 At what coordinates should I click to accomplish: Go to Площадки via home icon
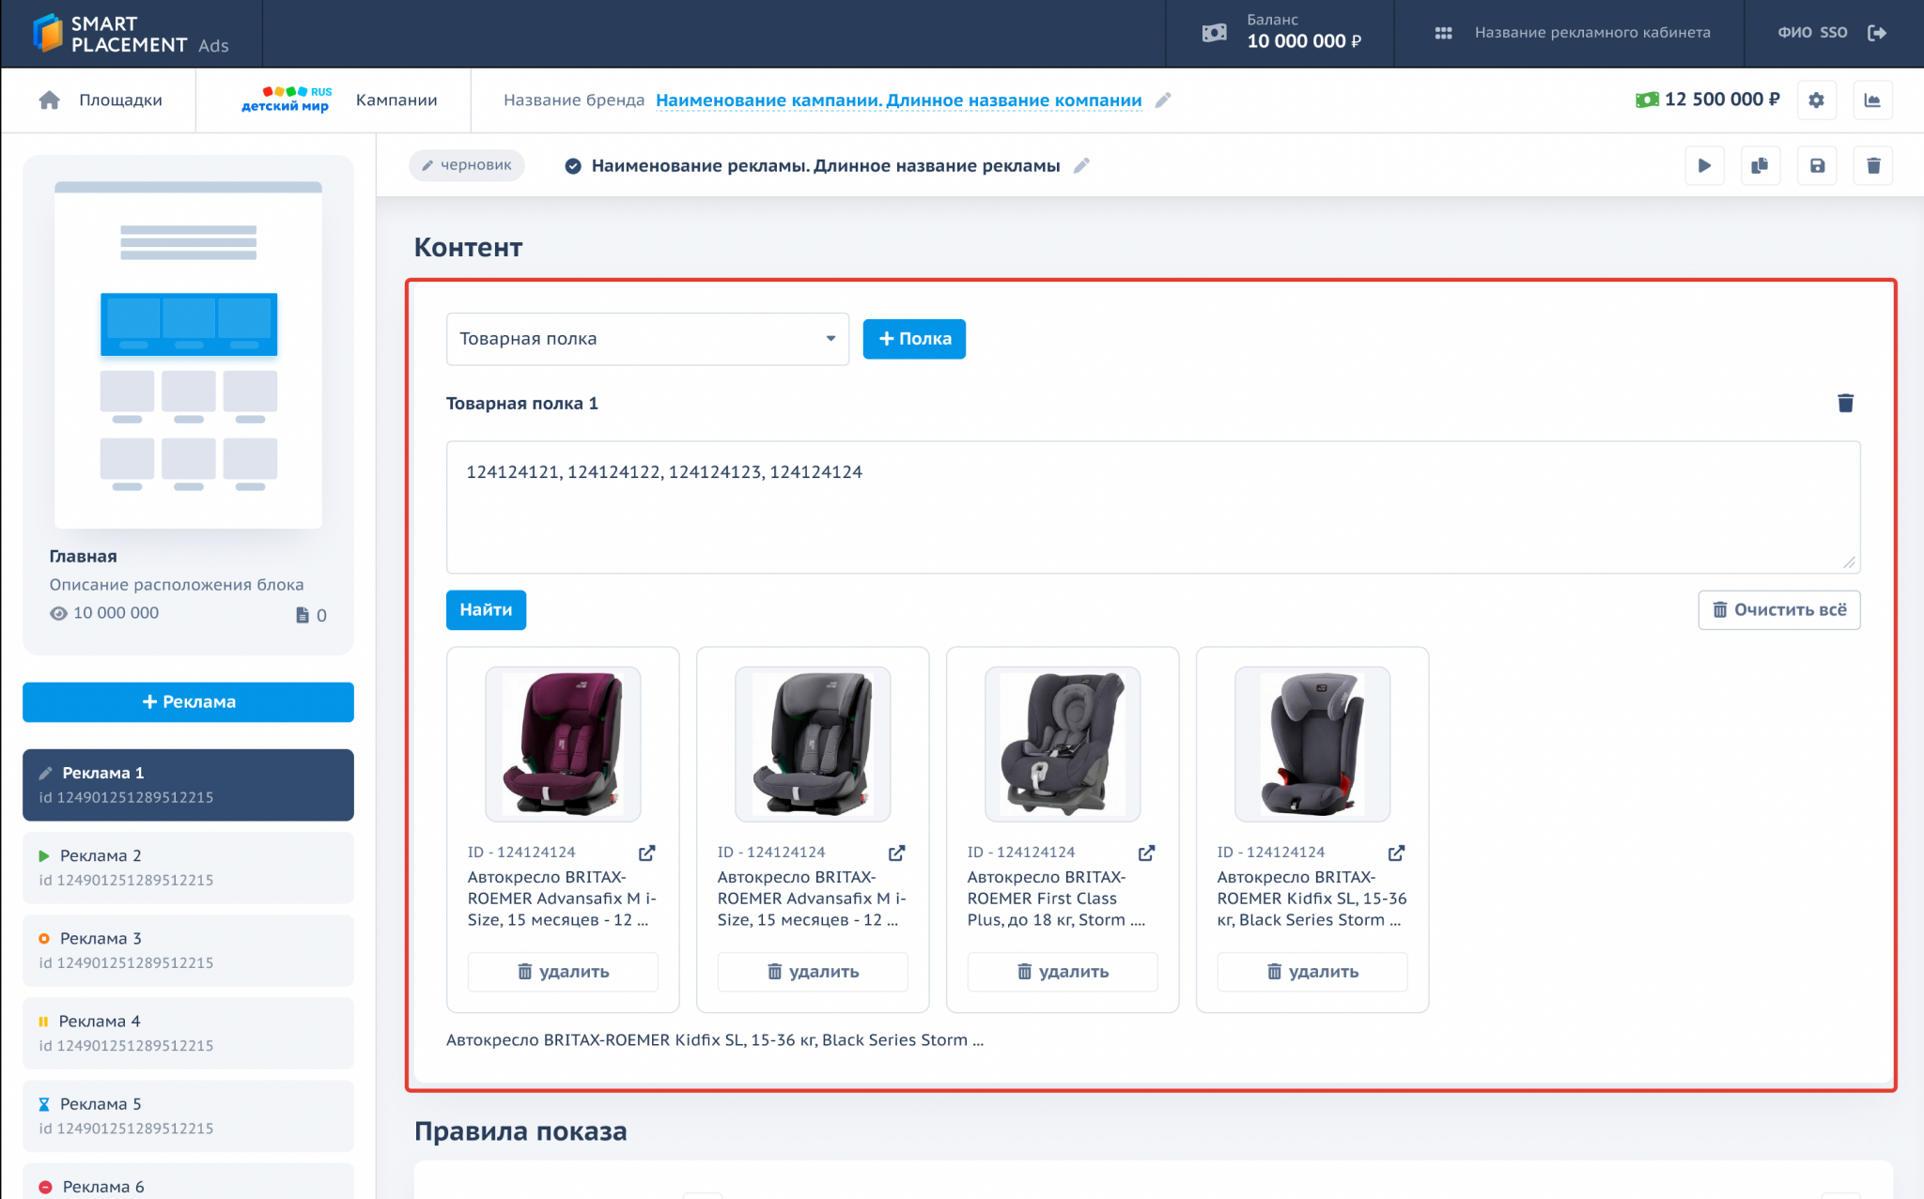pyautogui.click(x=50, y=100)
